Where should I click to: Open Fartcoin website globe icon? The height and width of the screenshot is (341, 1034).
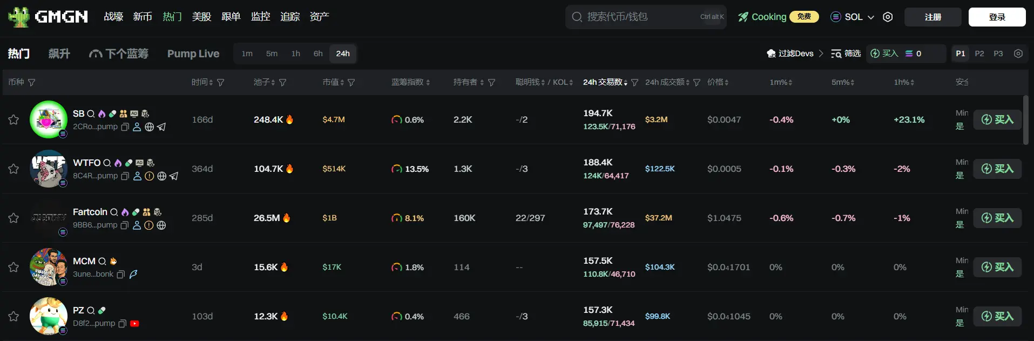[161, 225]
